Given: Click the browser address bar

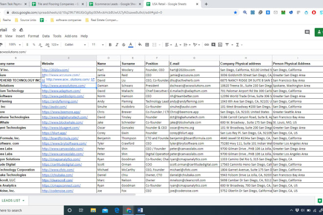Looking at the screenshot, I should click(x=119, y=13).
